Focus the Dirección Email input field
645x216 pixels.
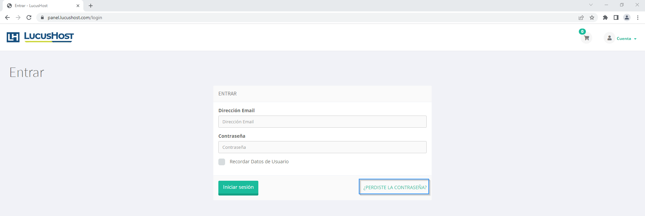point(322,122)
